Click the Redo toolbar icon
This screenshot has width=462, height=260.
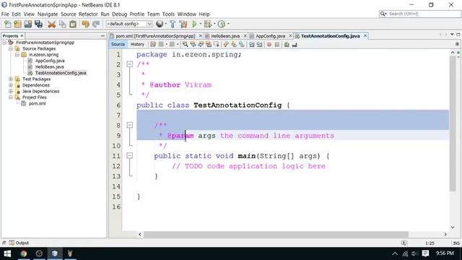click(x=96, y=24)
